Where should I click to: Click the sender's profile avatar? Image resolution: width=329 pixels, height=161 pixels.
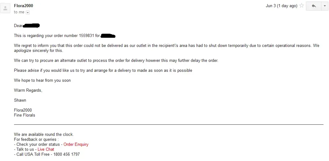tap(5, 8)
